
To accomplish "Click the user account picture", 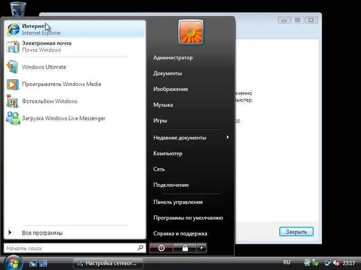I will point(190,32).
